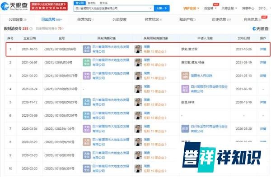The image size is (271, 177).
Task: Click 四川简阳农村商业银行 applicant logo icon
Action: (x=185, y=89)
